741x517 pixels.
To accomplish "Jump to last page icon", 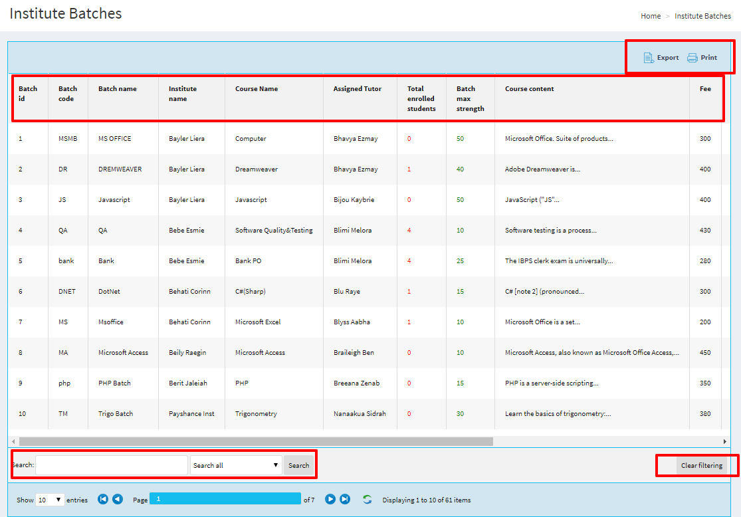I will tap(345, 499).
